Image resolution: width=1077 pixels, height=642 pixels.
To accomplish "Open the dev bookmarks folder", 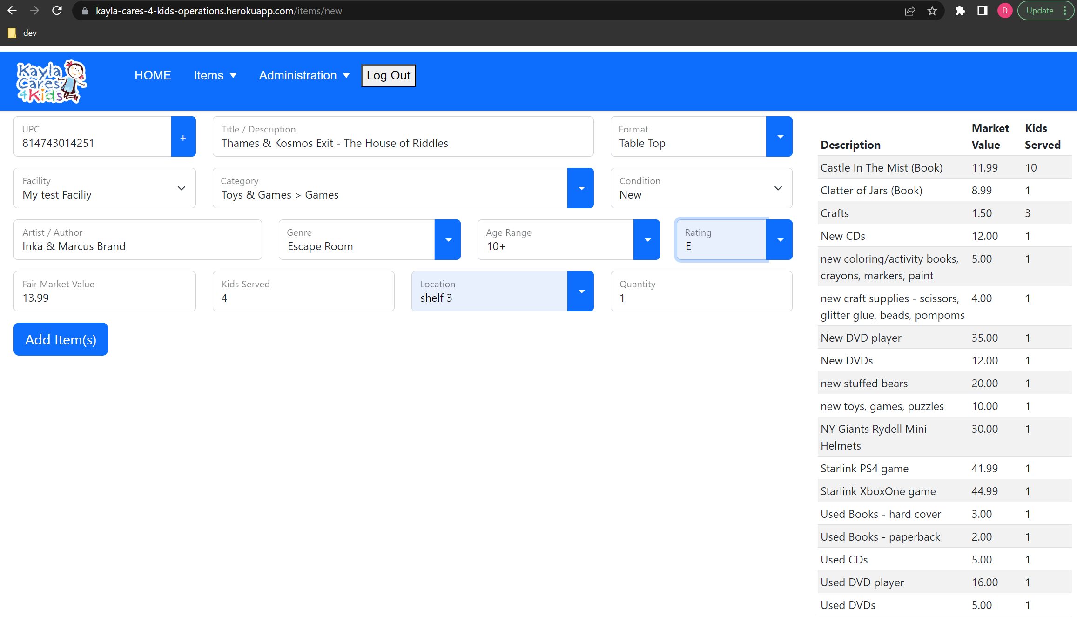I will (22, 33).
